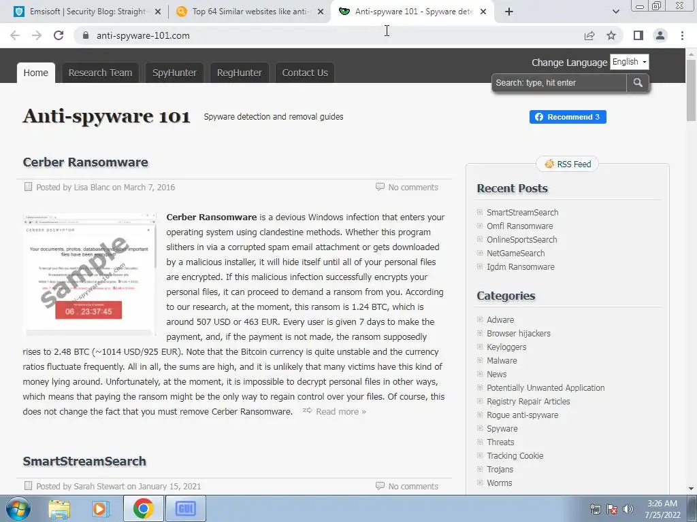Launch the media player taskbar icon
697x522 pixels.
pos(101,508)
